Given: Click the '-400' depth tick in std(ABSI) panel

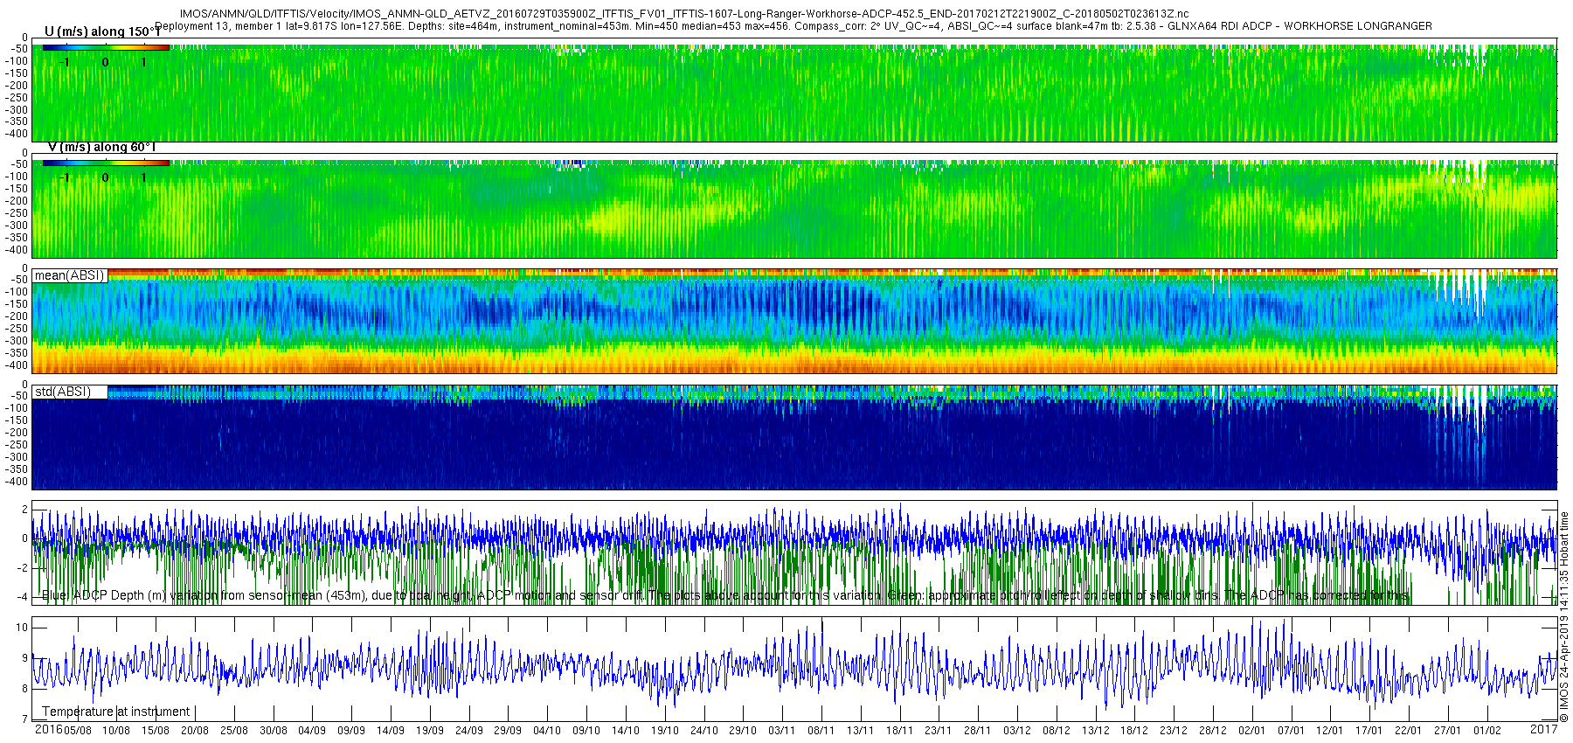Looking at the screenshot, I should pyautogui.click(x=17, y=482).
